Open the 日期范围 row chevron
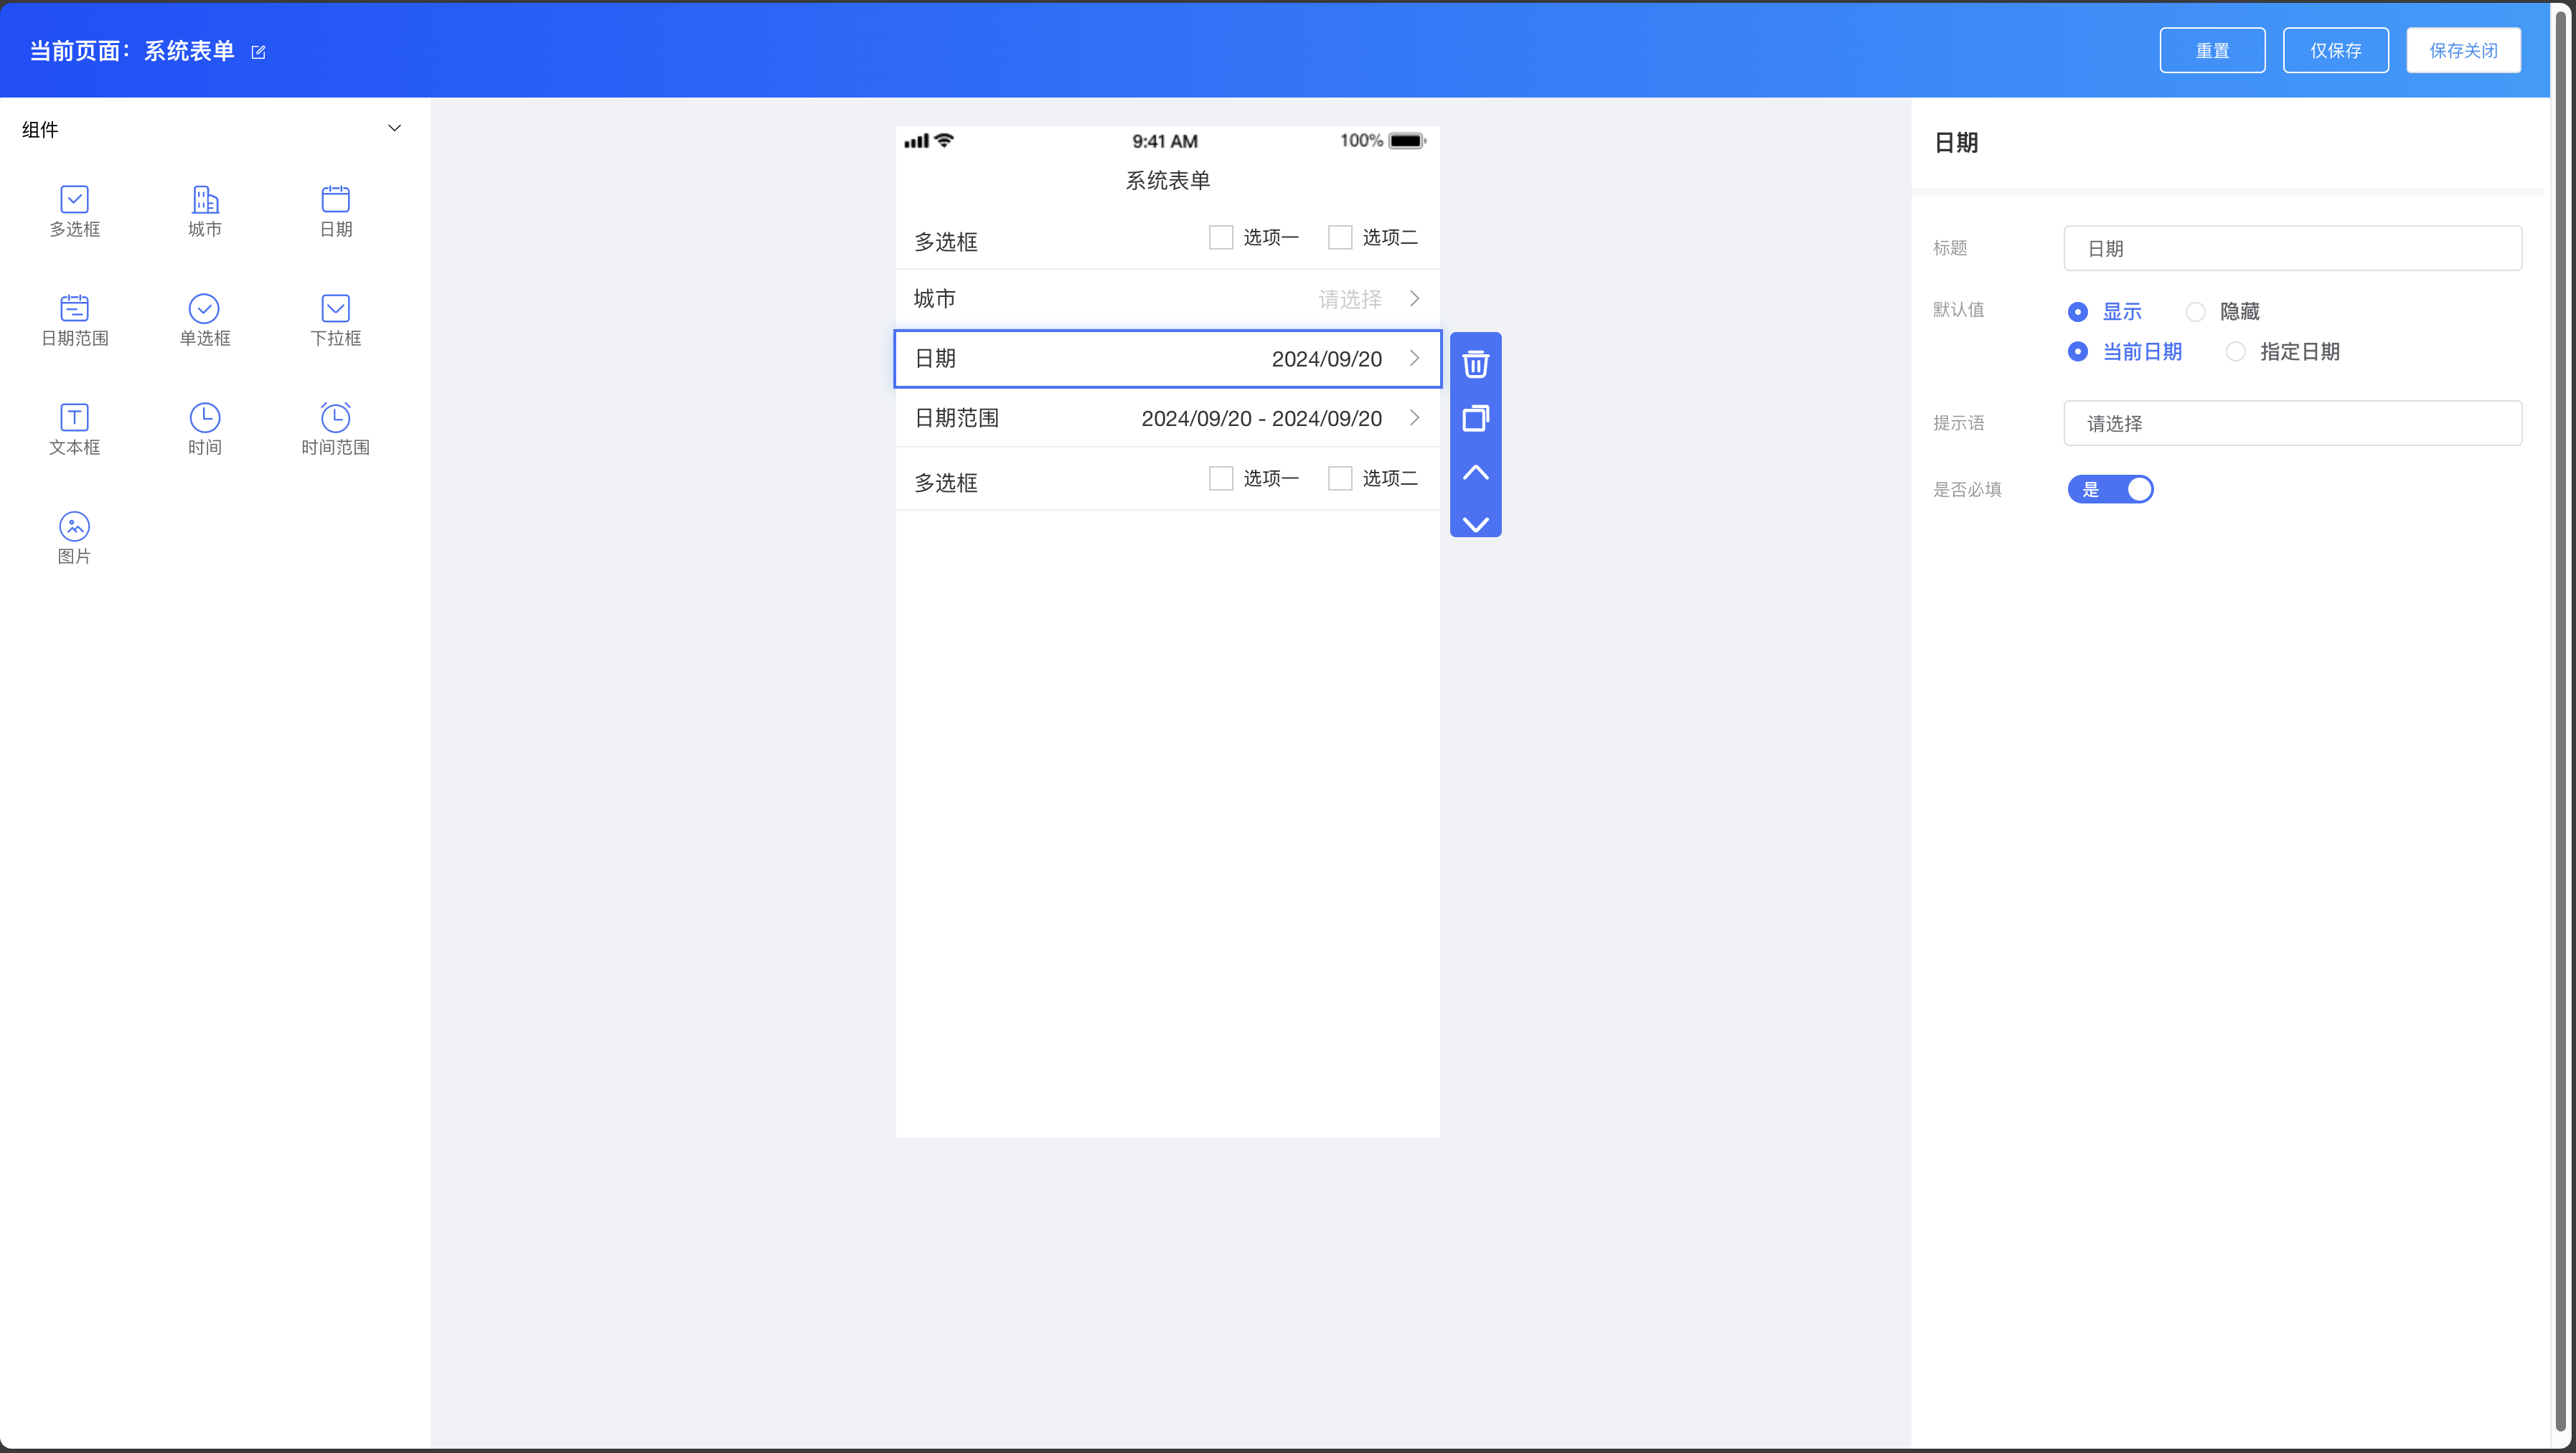The height and width of the screenshot is (1453, 2576). 1414,417
